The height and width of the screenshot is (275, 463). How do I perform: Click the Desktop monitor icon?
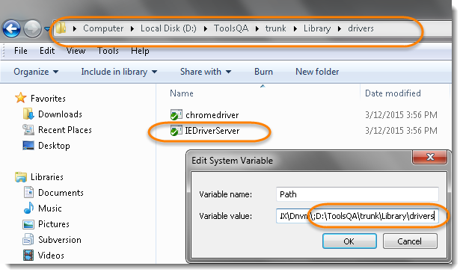pyautogui.click(x=28, y=146)
